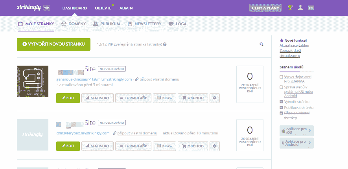
Task: Click EDIT for generous-dinosaur site
Action: (68, 98)
